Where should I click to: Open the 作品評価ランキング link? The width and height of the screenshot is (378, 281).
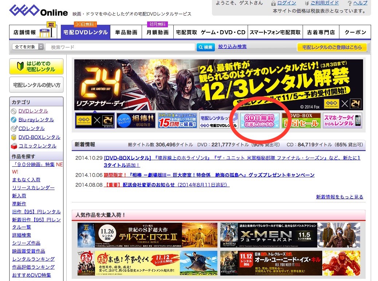click(33, 267)
